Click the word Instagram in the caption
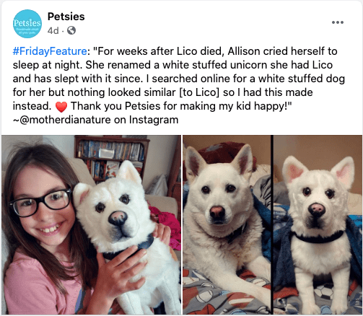 [x=154, y=120]
